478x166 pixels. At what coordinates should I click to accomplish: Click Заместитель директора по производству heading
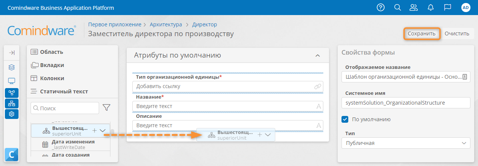[161, 34]
